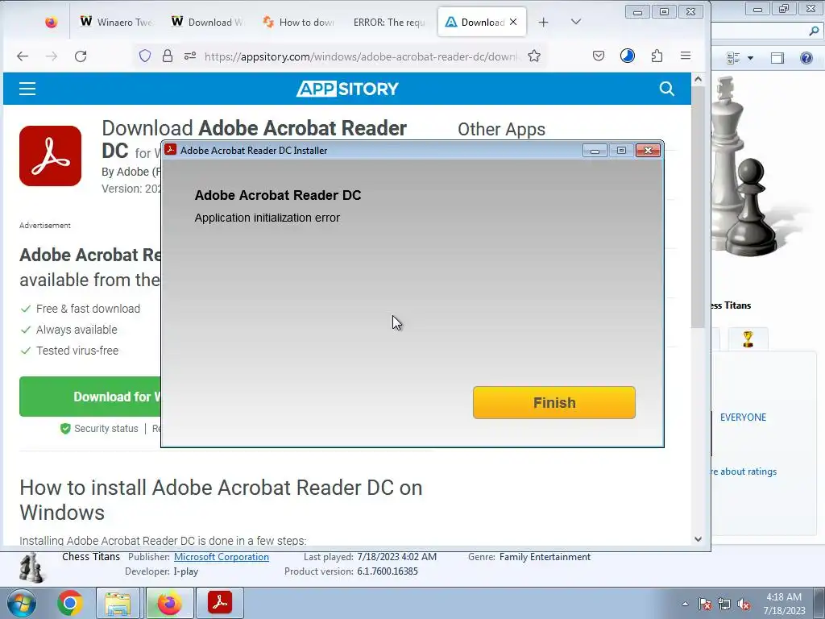Click the muted volume tray icon
Screen dimensions: 825x619
click(744, 604)
